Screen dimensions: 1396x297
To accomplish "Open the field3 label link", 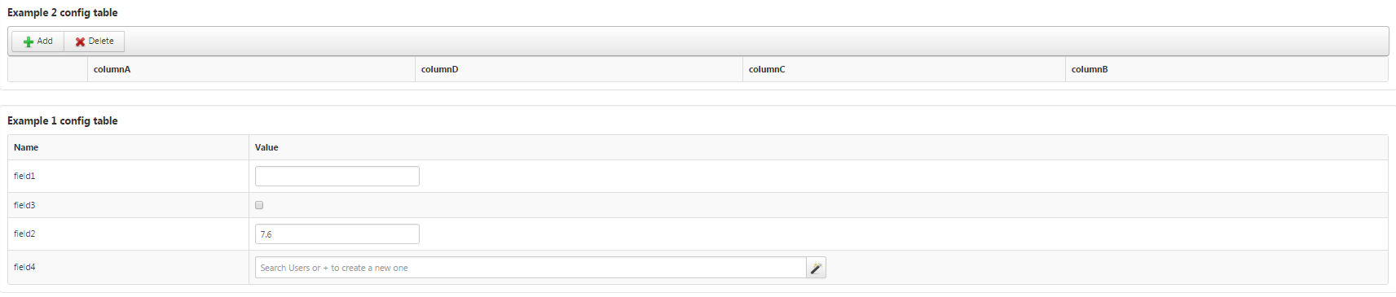I will (x=24, y=205).
